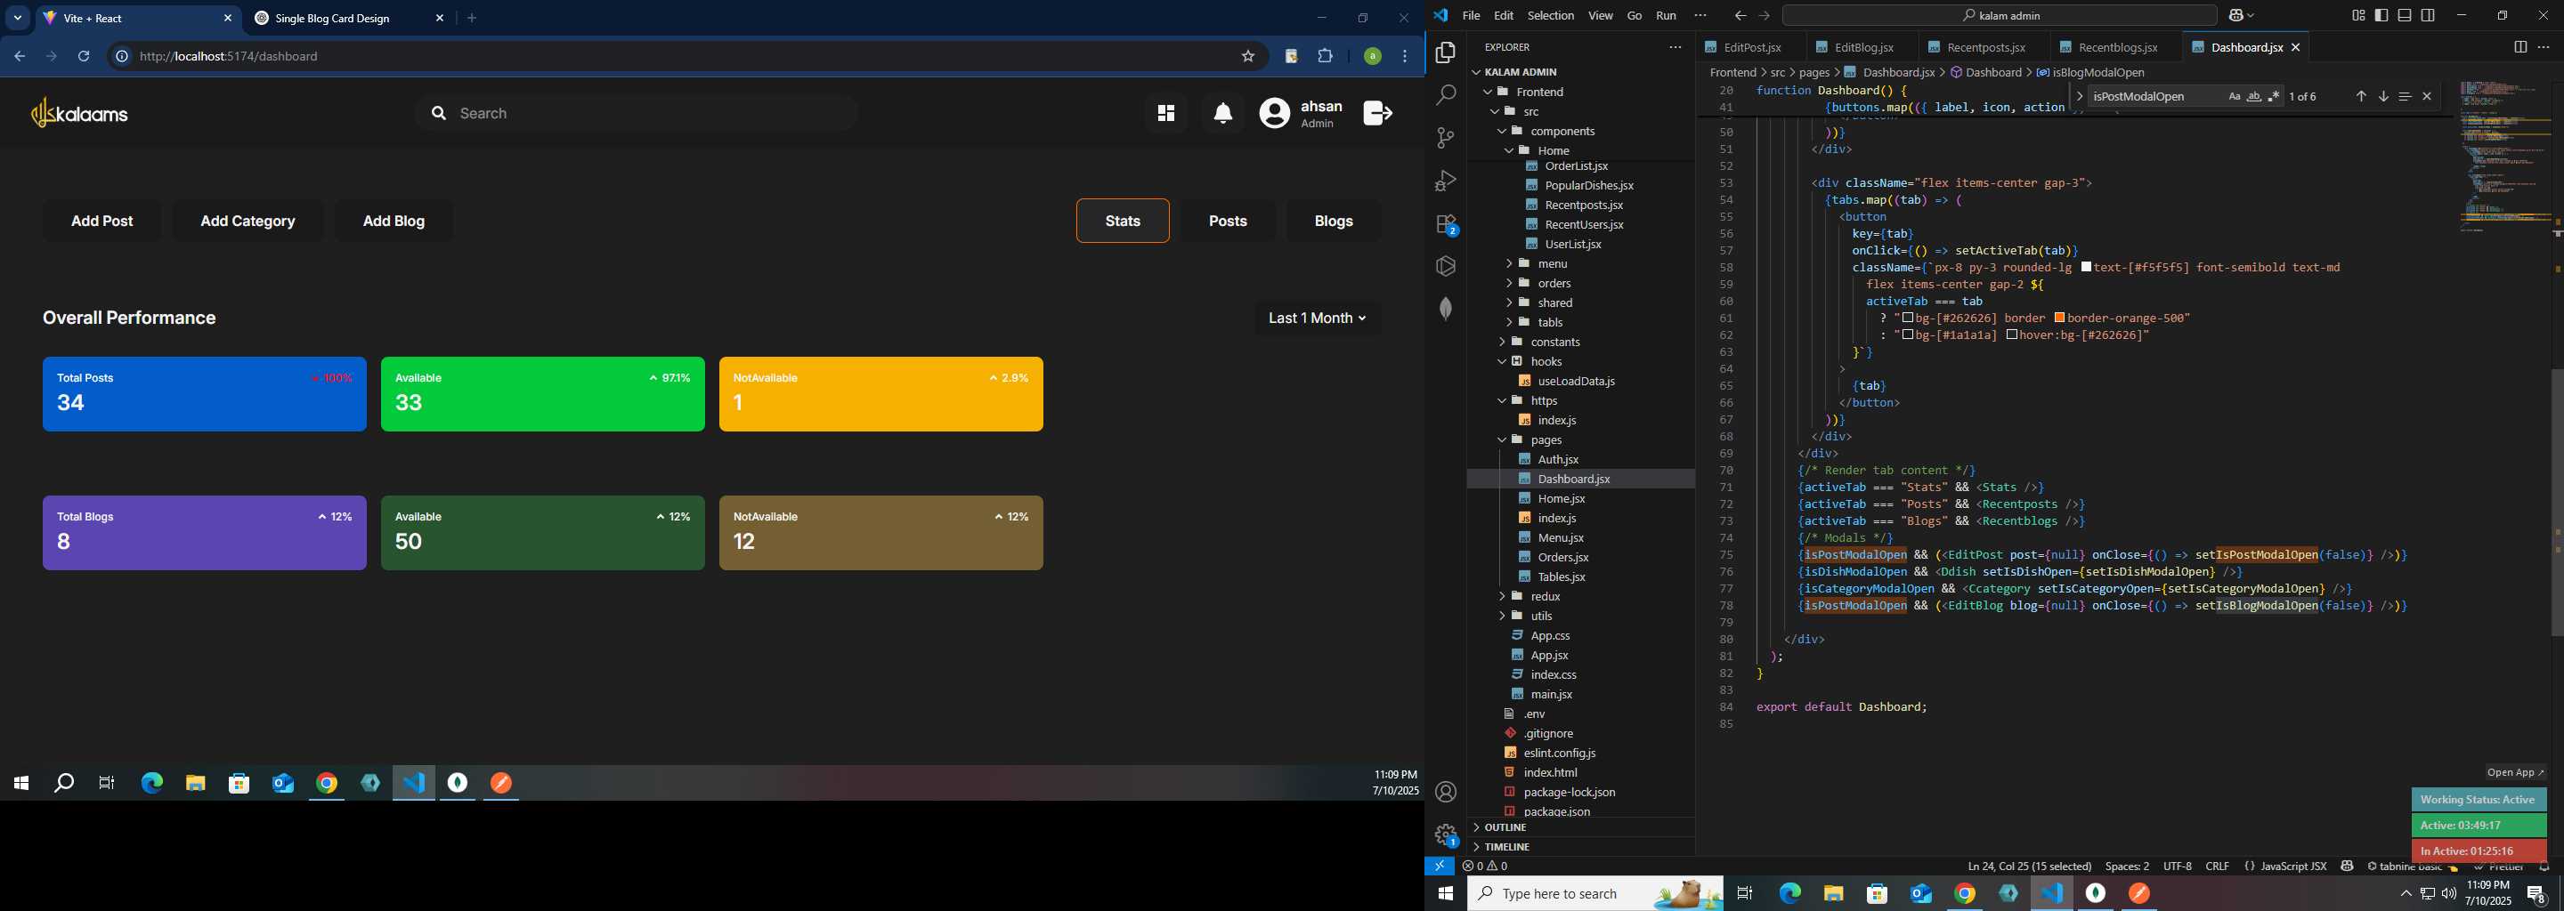Image resolution: width=2564 pixels, height=911 pixels.
Task: Click the dashboard grid icon in kalaams header
Action: [x=1165, y=113]
